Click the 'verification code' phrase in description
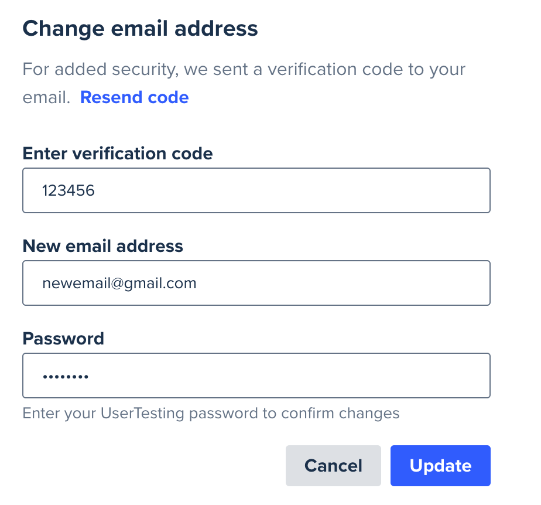541x505 pixels. (x=335, y=69)
